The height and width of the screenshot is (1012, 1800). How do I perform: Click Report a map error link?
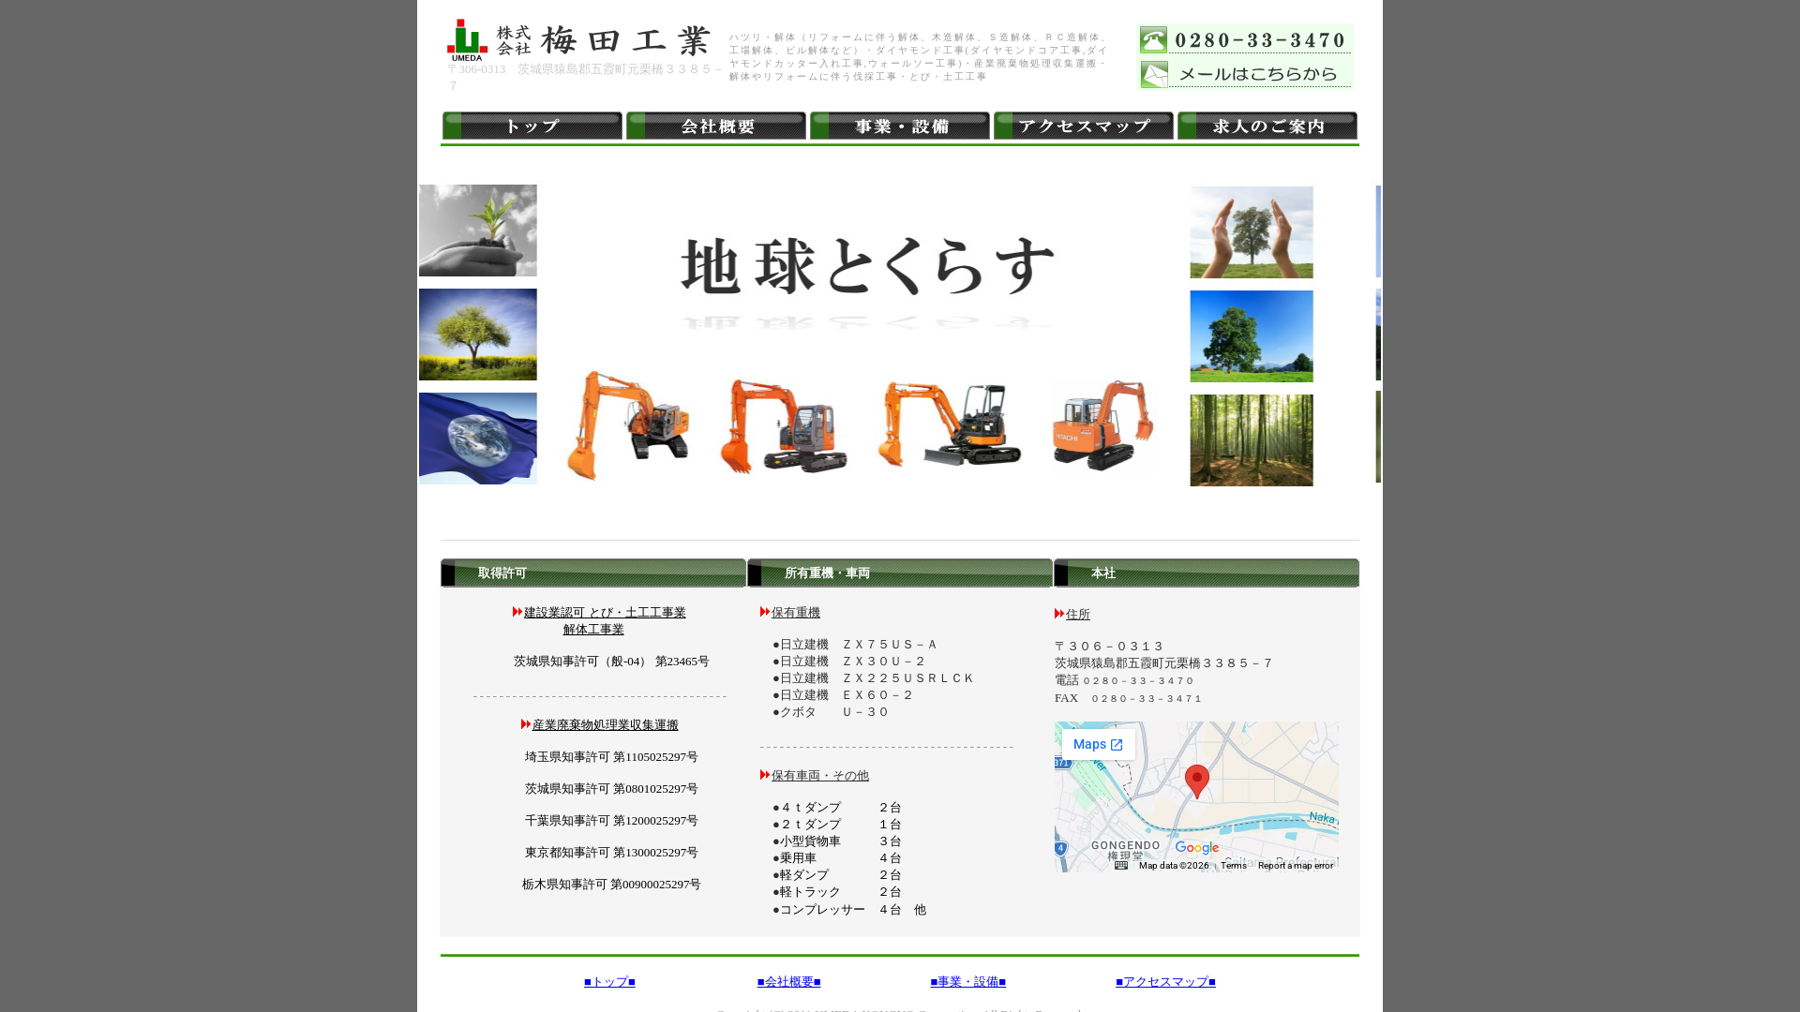pyautogui.click(x=1296, y=866)
